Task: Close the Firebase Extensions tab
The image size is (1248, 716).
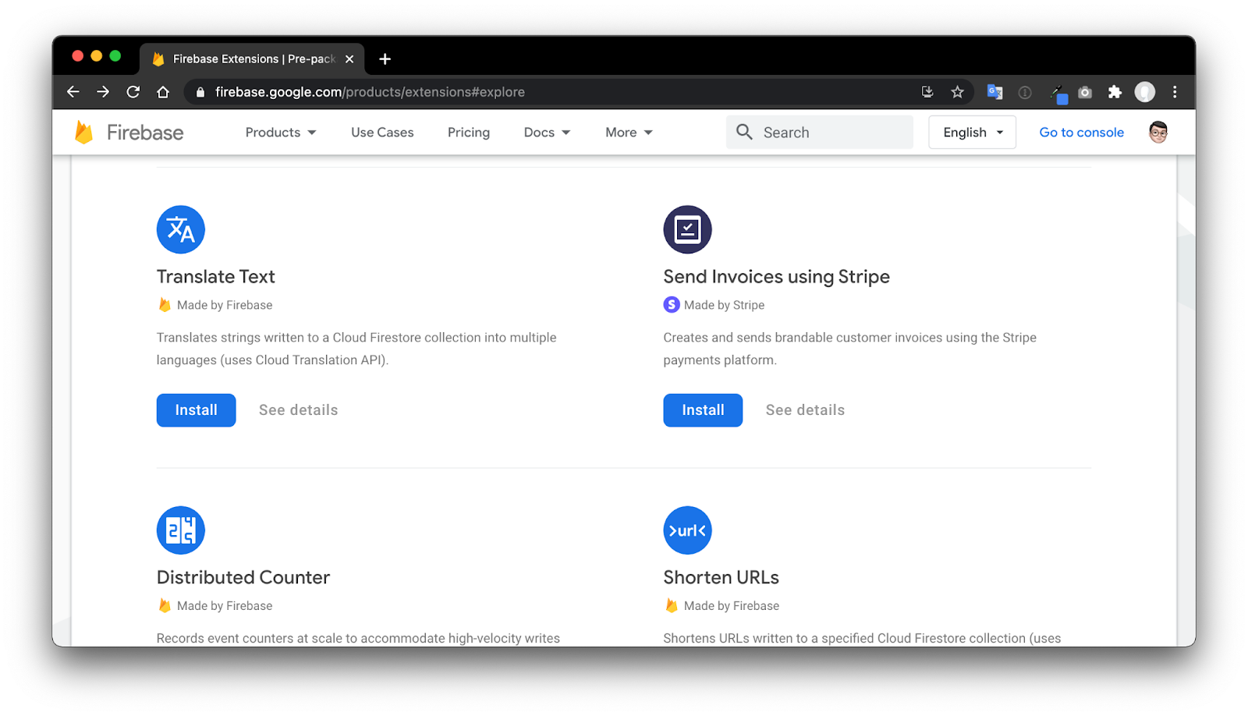Action: (349, 58)
